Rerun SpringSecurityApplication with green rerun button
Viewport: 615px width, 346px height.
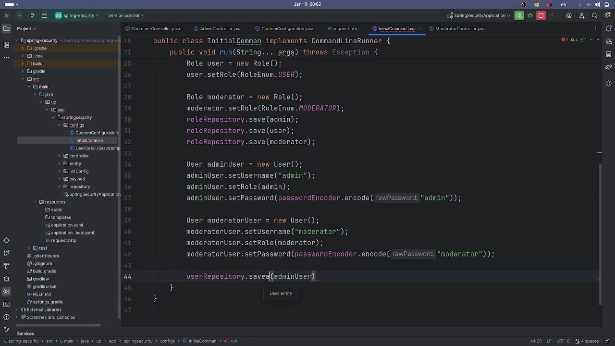(x=519, y=15)
